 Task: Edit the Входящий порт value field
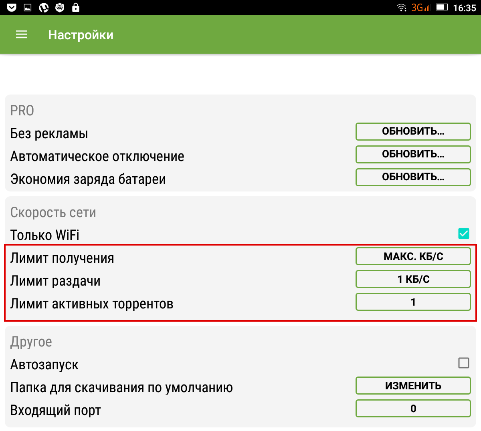413,409
